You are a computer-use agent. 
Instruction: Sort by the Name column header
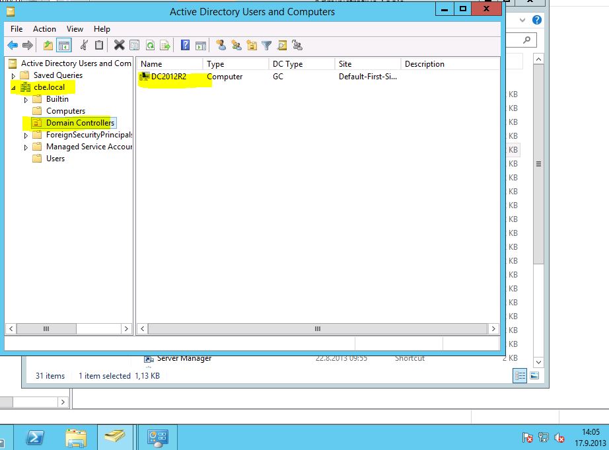[169, 63]
